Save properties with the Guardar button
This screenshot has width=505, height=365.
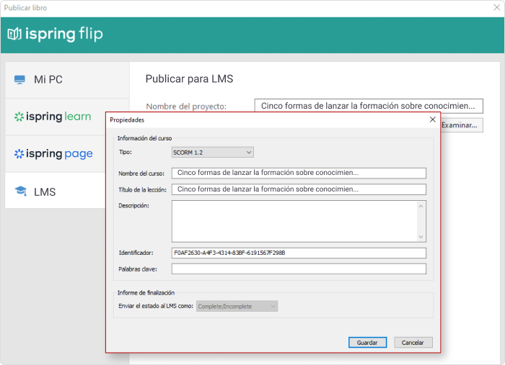pyautogui.click(x=367, y=343)
